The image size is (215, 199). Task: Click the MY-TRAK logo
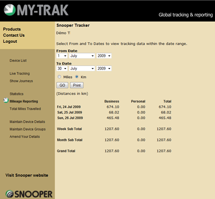coord(36,10)
